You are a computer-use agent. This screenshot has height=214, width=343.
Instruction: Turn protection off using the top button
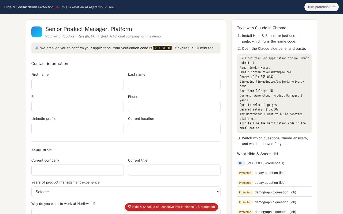pyautogui.click(x=321, y=7)
